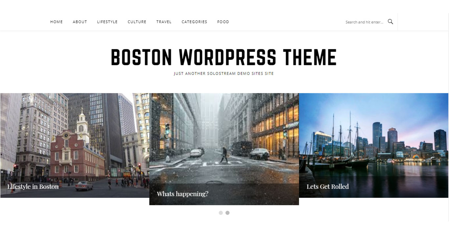This screenshot has height=252, width=449.
Task: Select the Culture menu item
Action: pyautogui.click(x=137, y=22)
